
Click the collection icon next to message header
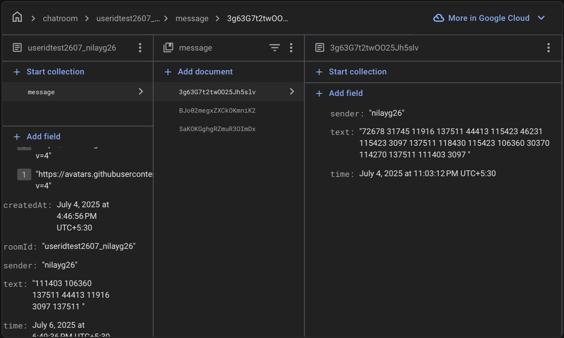tap(168, 47)
